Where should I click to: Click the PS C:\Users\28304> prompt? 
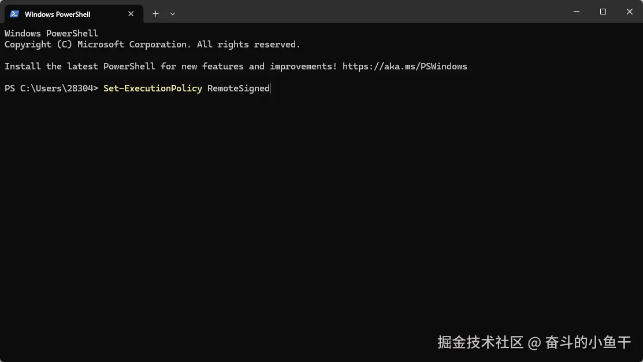[51, 88]
